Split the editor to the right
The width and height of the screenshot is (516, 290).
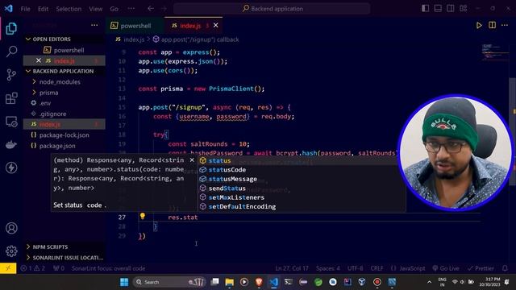click(x=492, y=25)
